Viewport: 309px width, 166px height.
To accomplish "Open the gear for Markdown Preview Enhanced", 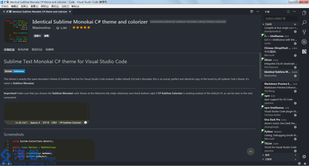I will [295, 91].
